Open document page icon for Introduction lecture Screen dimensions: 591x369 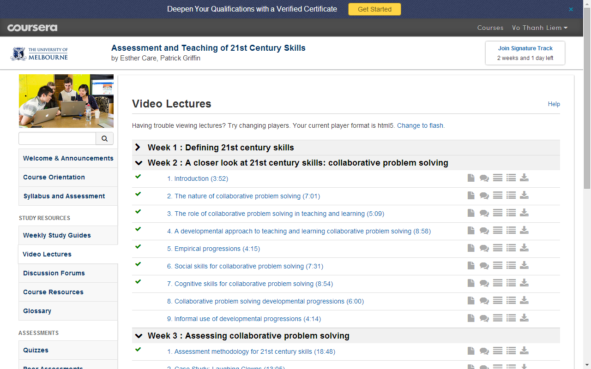[x=471, y=178]
